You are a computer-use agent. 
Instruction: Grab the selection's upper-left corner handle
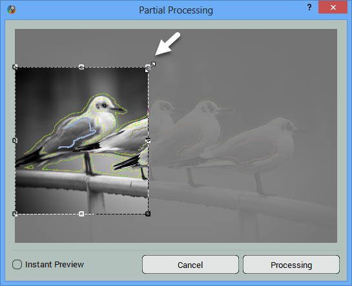click(x=15, y=67)
